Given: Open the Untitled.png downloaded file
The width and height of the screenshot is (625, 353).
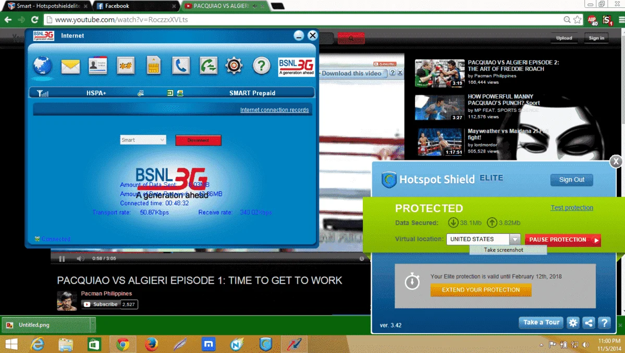Looking at the screenshot, I should (46, 325).
